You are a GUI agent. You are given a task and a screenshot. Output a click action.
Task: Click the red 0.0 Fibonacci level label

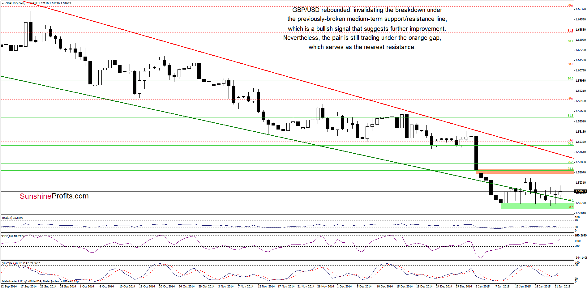571,207
